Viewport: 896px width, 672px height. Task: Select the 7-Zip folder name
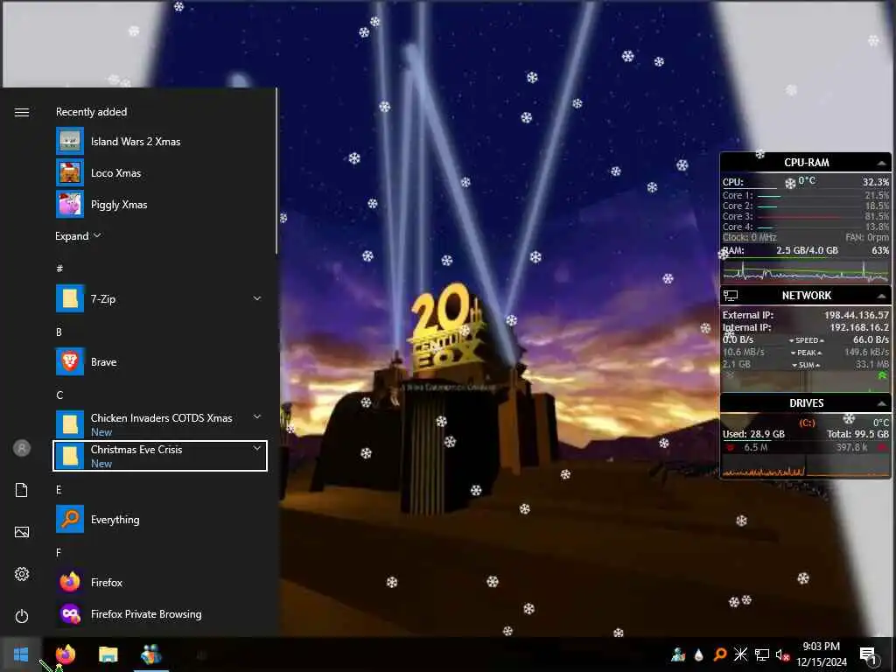tap(103, 299)
